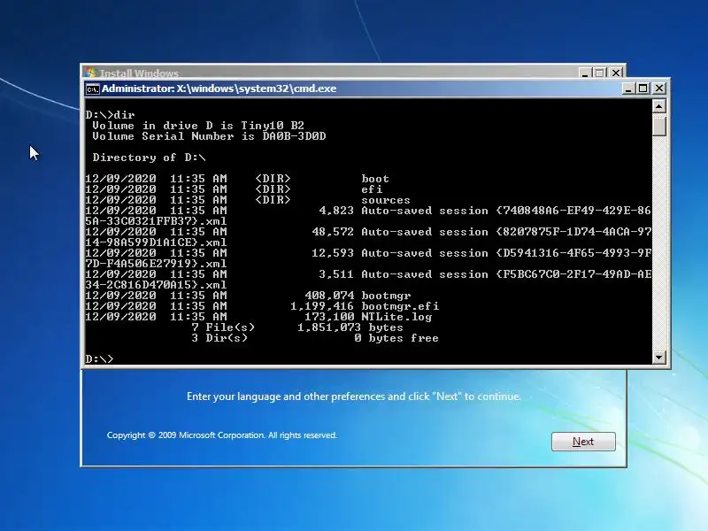Click the '3 Dir(s)' 0 bytes free line

315,338
